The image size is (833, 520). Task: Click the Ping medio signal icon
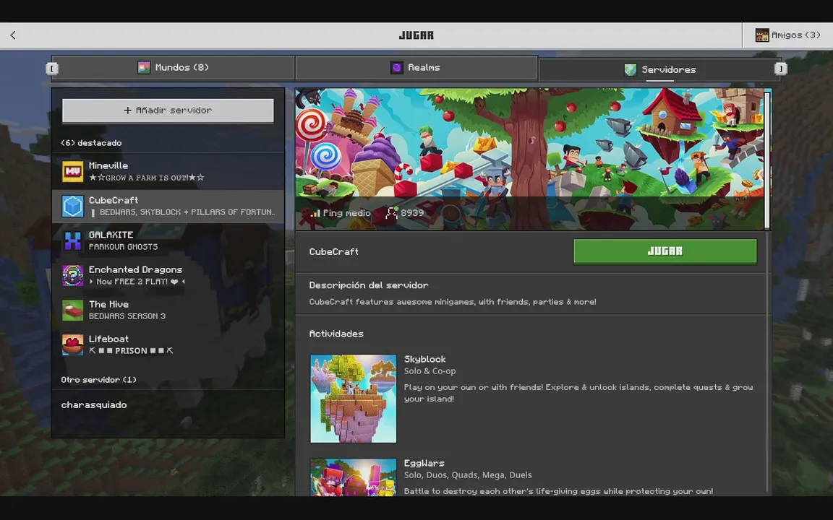[315, 213]
